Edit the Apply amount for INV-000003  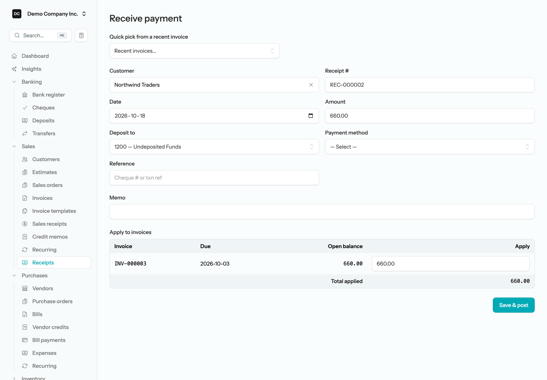451,264
